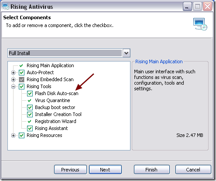This screenshot has height=181, width=216.
Task: Toggle the grayed Rising Embedded Scan checkbox
Action: pos(21,79)
